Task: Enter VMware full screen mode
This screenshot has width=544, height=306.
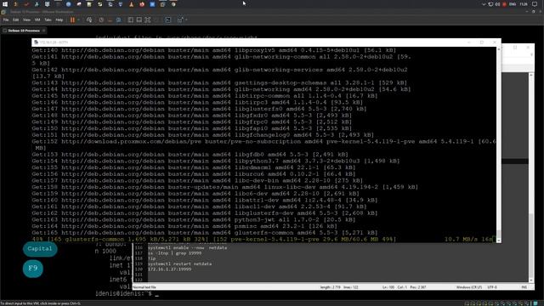Action: click(148, 20)
